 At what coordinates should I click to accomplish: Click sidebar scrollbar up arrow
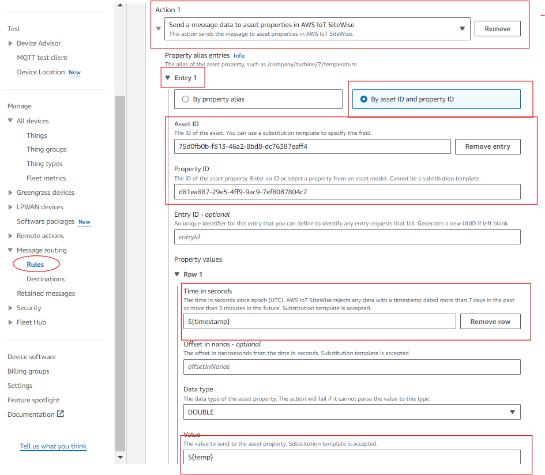point(121,5)
